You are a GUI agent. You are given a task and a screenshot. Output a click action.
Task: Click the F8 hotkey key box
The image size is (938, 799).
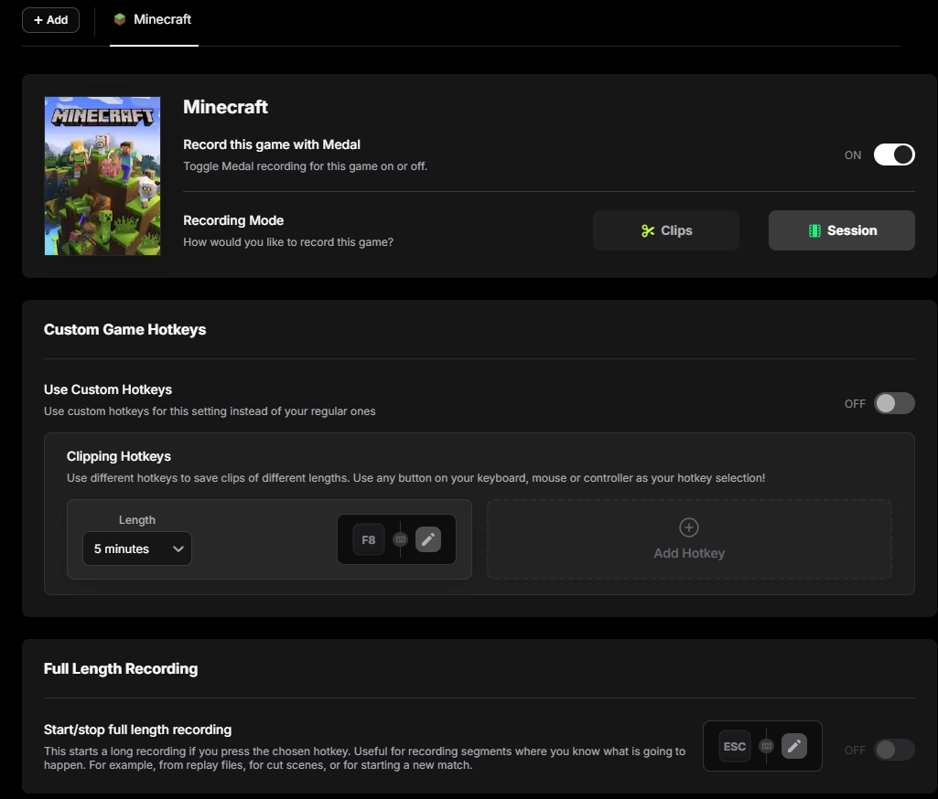tap(369, 539)
